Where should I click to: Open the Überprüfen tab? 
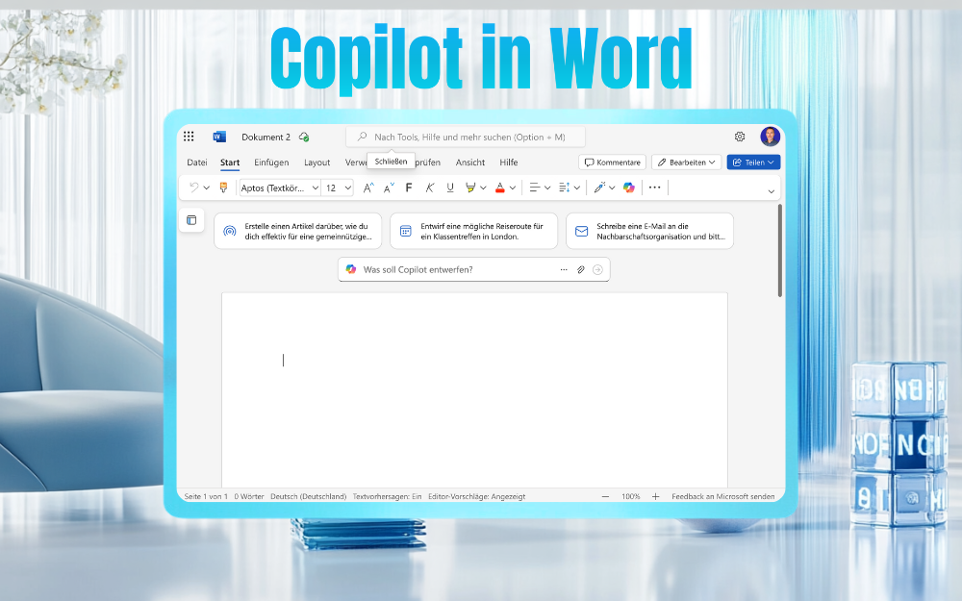[x=428, y=162]
